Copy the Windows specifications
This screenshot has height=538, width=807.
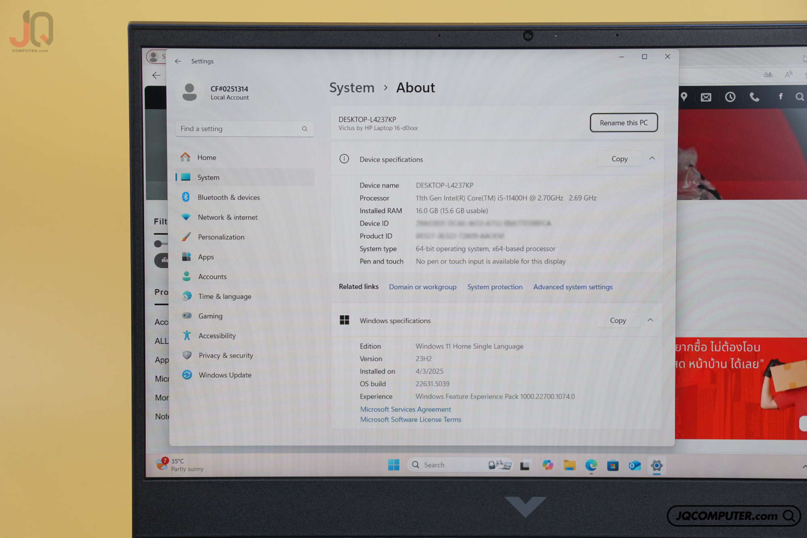pos(618,320)
